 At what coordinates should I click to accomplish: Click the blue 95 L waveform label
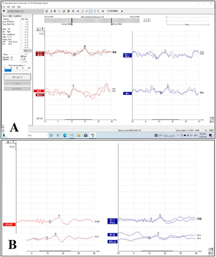point(127,94)
